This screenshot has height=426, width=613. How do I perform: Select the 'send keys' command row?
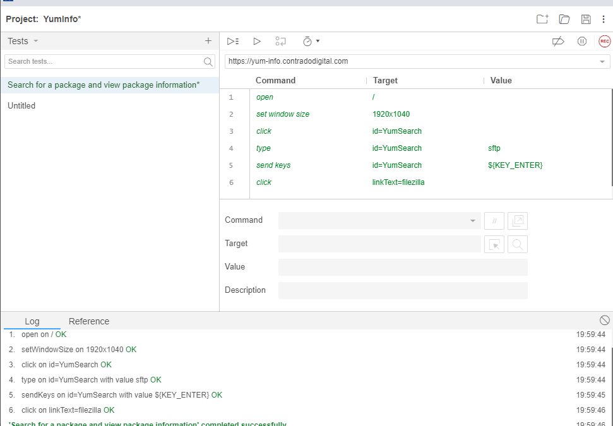416,165
